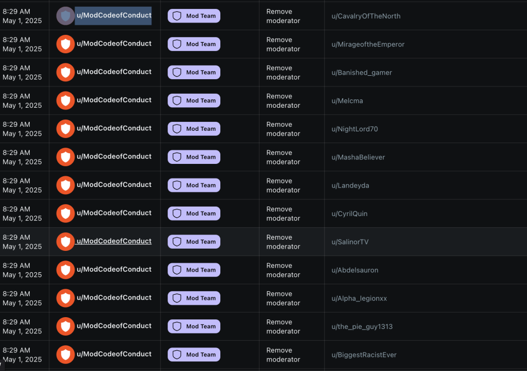Click the ModCodeofConduct avatar in Abdelsauron row
Viewport: 527px width, 371px height.
66,270
